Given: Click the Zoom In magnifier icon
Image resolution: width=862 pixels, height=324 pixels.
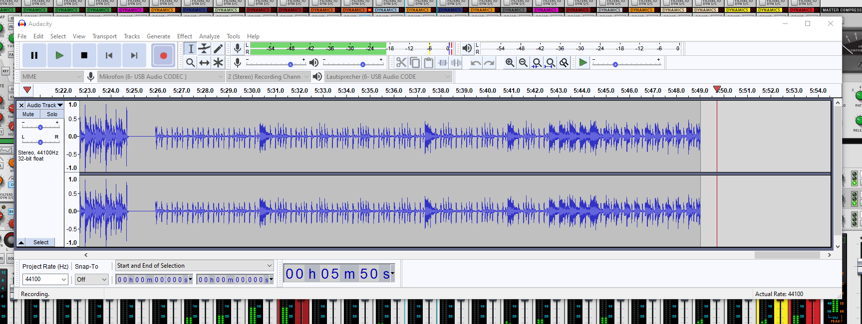Looking at the screenshot, I should pyautogui.click(x=510, y=62).
